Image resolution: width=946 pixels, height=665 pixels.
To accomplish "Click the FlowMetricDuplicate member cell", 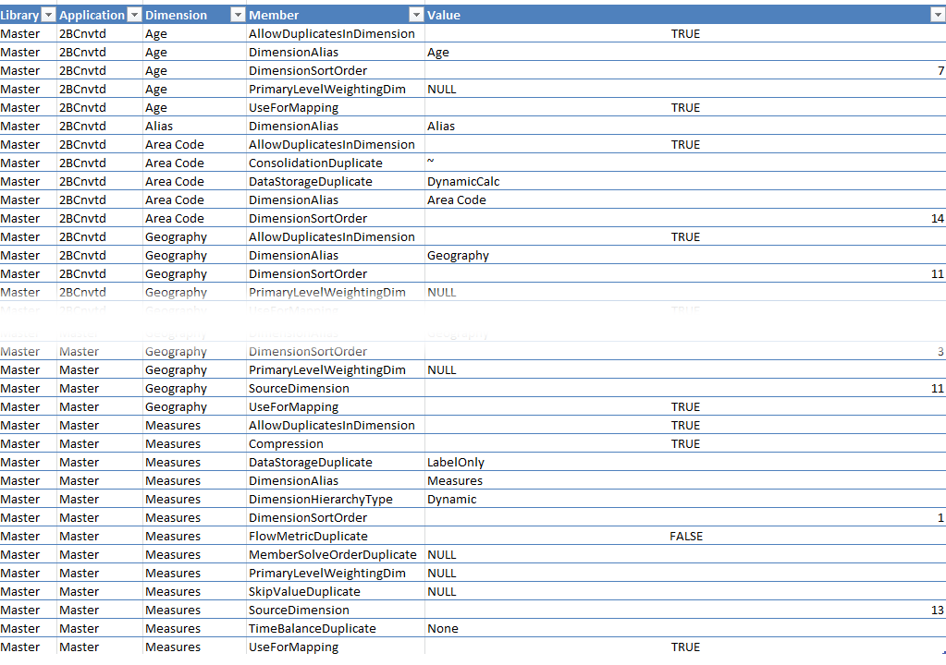I will click(x=336, y=536).
